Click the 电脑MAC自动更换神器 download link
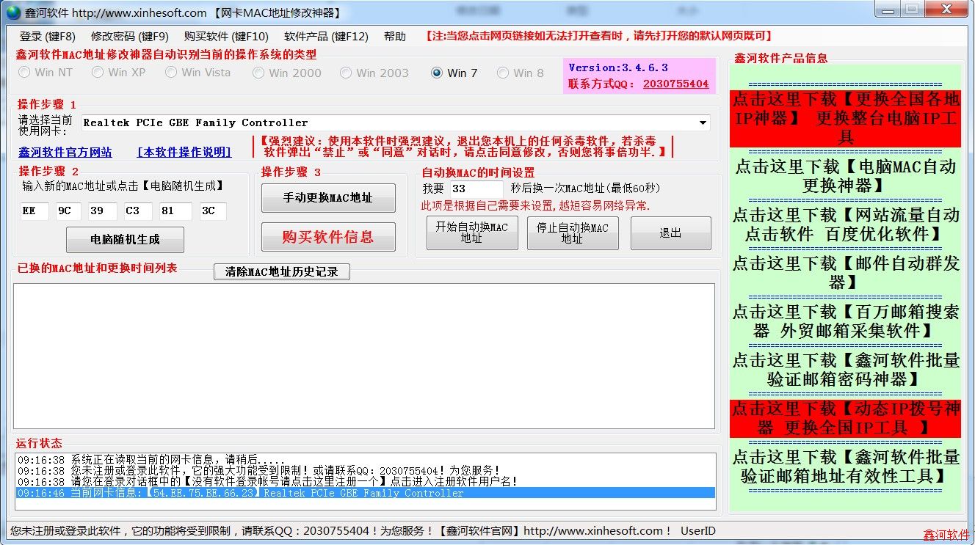 click(x=845, y=176)
